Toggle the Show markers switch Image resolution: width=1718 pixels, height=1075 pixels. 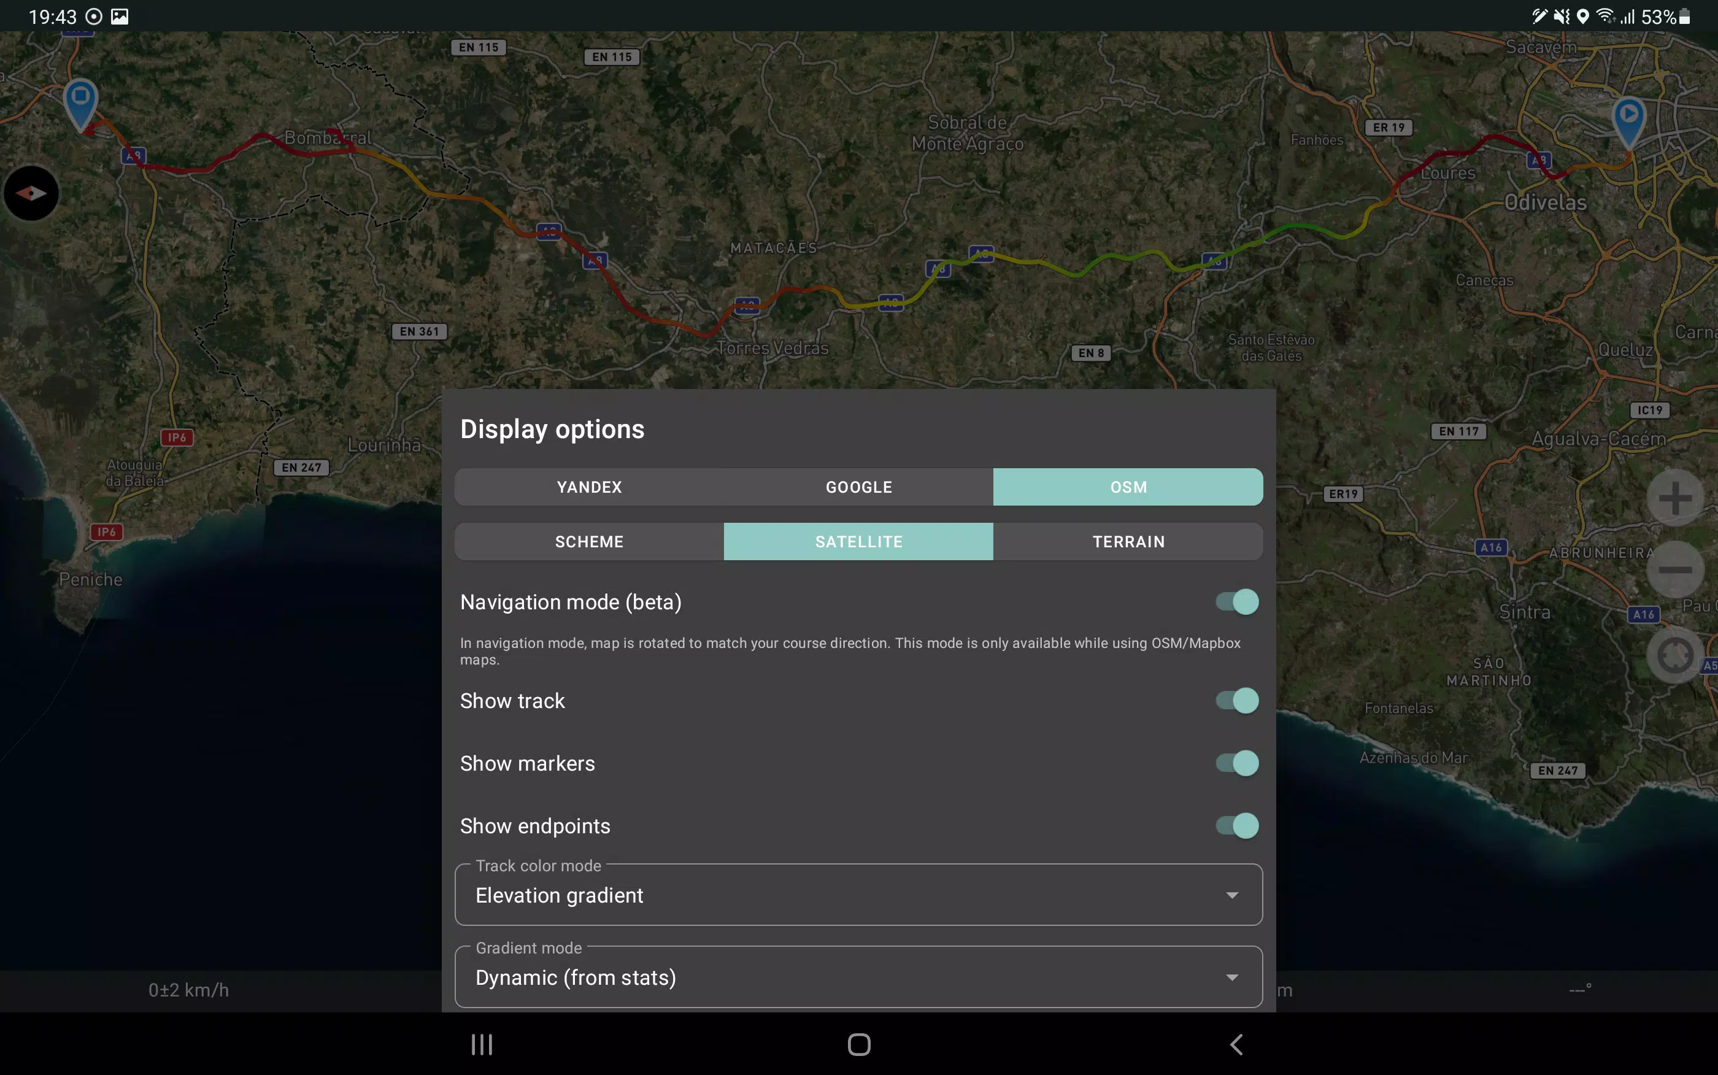(x=1236, y=763)
